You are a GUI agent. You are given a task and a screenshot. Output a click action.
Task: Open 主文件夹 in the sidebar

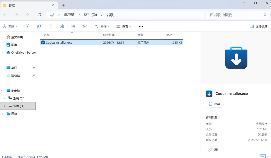point(17,37)
